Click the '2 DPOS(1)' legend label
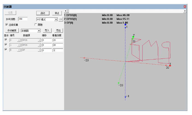The image size is (192, 115). 70,19
